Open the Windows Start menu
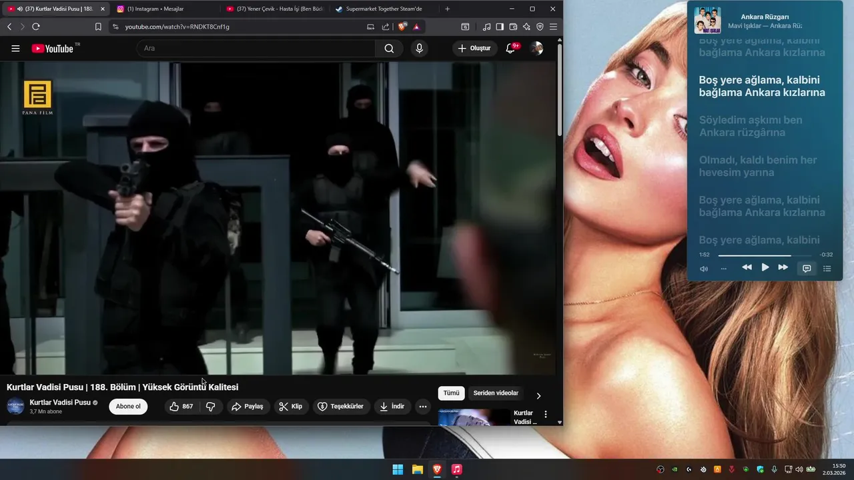The width and height of the screenshot is (854, 480). point(398,469)
